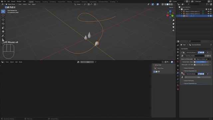The width and height of the screenshot is (213, 120).
Task: Toggle eye for Object to follow path nr 2
Action: click(x=208, y=14)
